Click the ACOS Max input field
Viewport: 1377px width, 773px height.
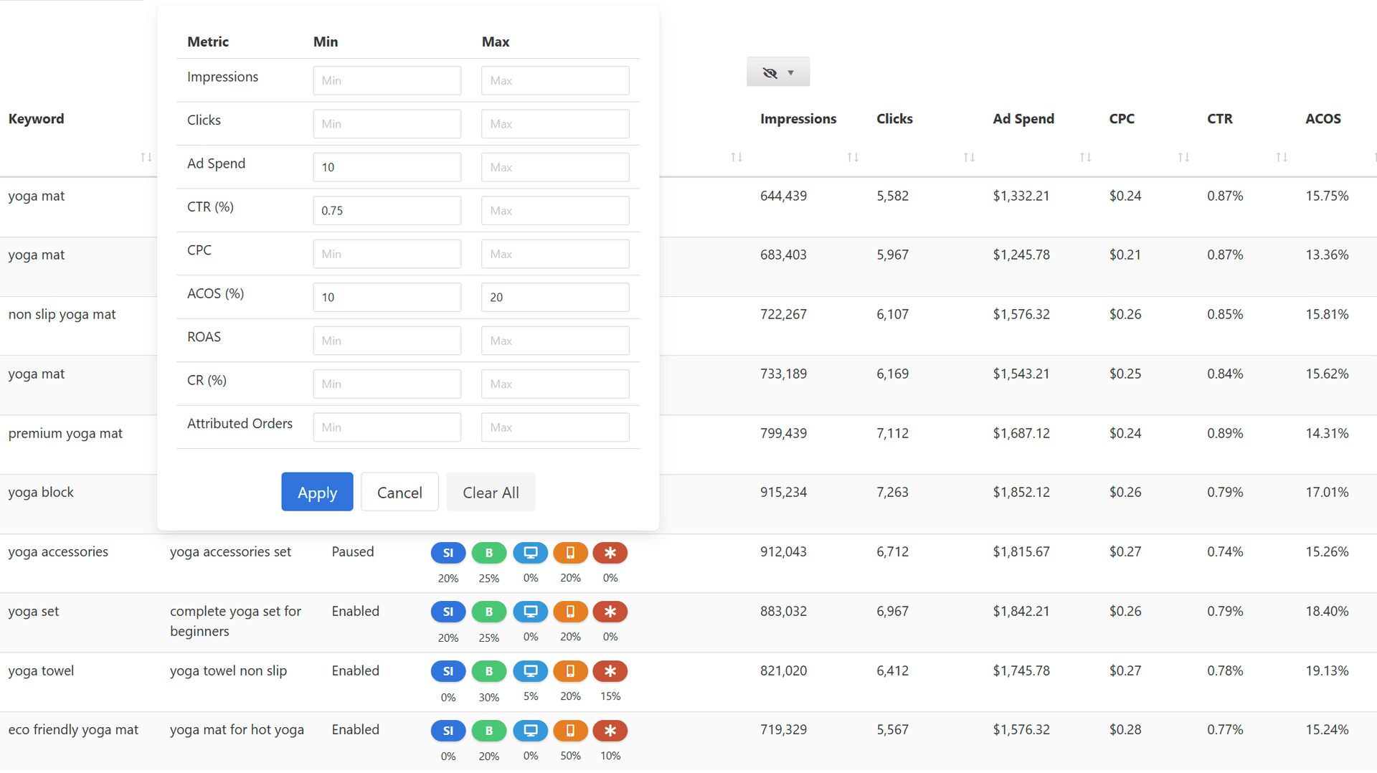(x=555, y=297)
